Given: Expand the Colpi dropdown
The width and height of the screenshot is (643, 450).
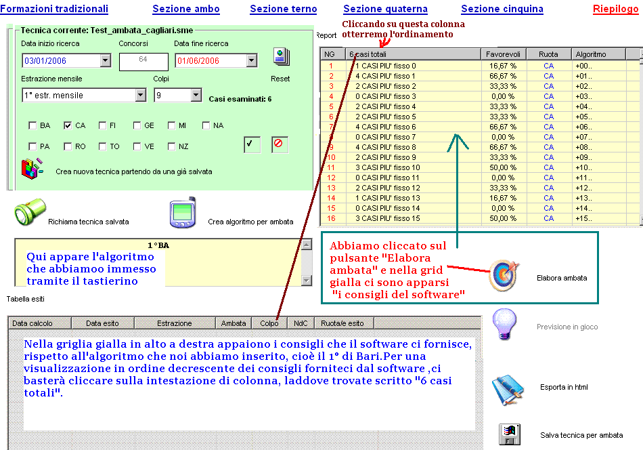Looking at the screenshot, I should (196, 96).
